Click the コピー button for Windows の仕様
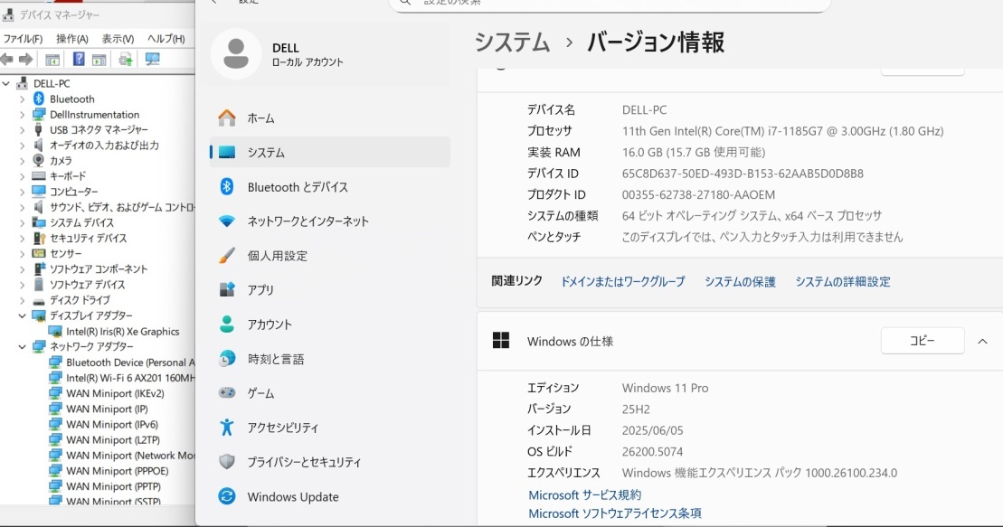 923,341
